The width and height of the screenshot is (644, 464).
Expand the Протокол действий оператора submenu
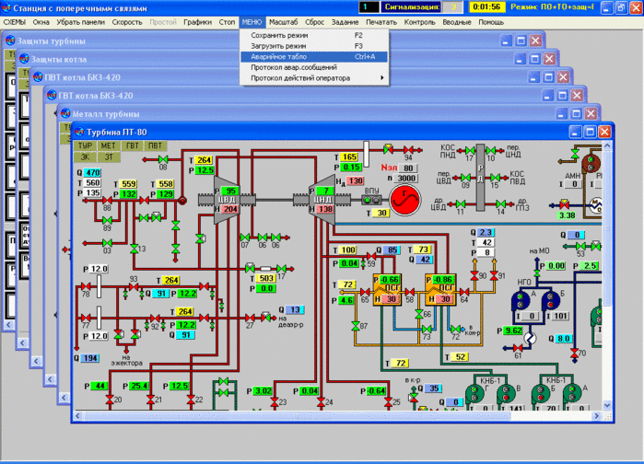pyautogui.click(x=313, y=78)
